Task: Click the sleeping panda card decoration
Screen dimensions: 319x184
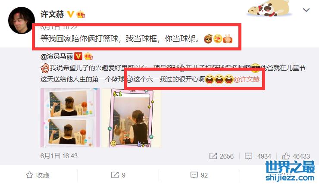Action: [x=269, y=9]
